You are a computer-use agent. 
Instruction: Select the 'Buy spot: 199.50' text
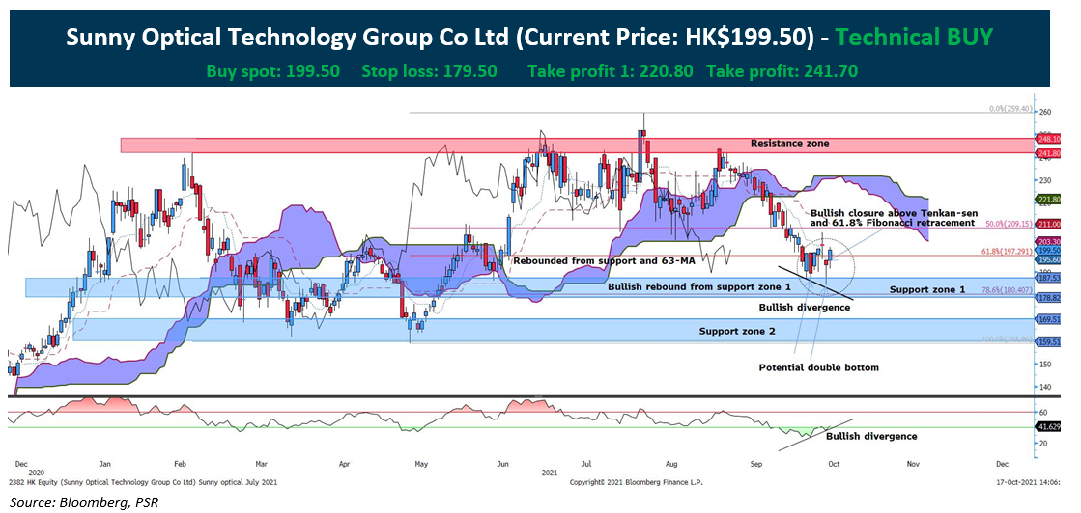(x=272, y=70)
